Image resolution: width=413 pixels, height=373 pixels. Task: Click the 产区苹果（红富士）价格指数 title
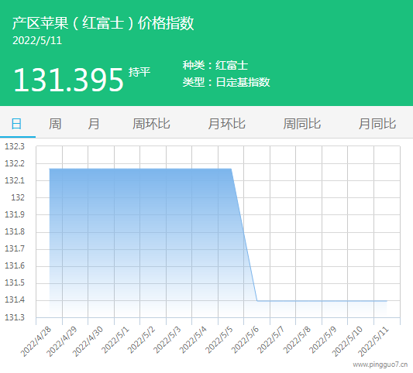pyautogui.click(x=103, y=23)
